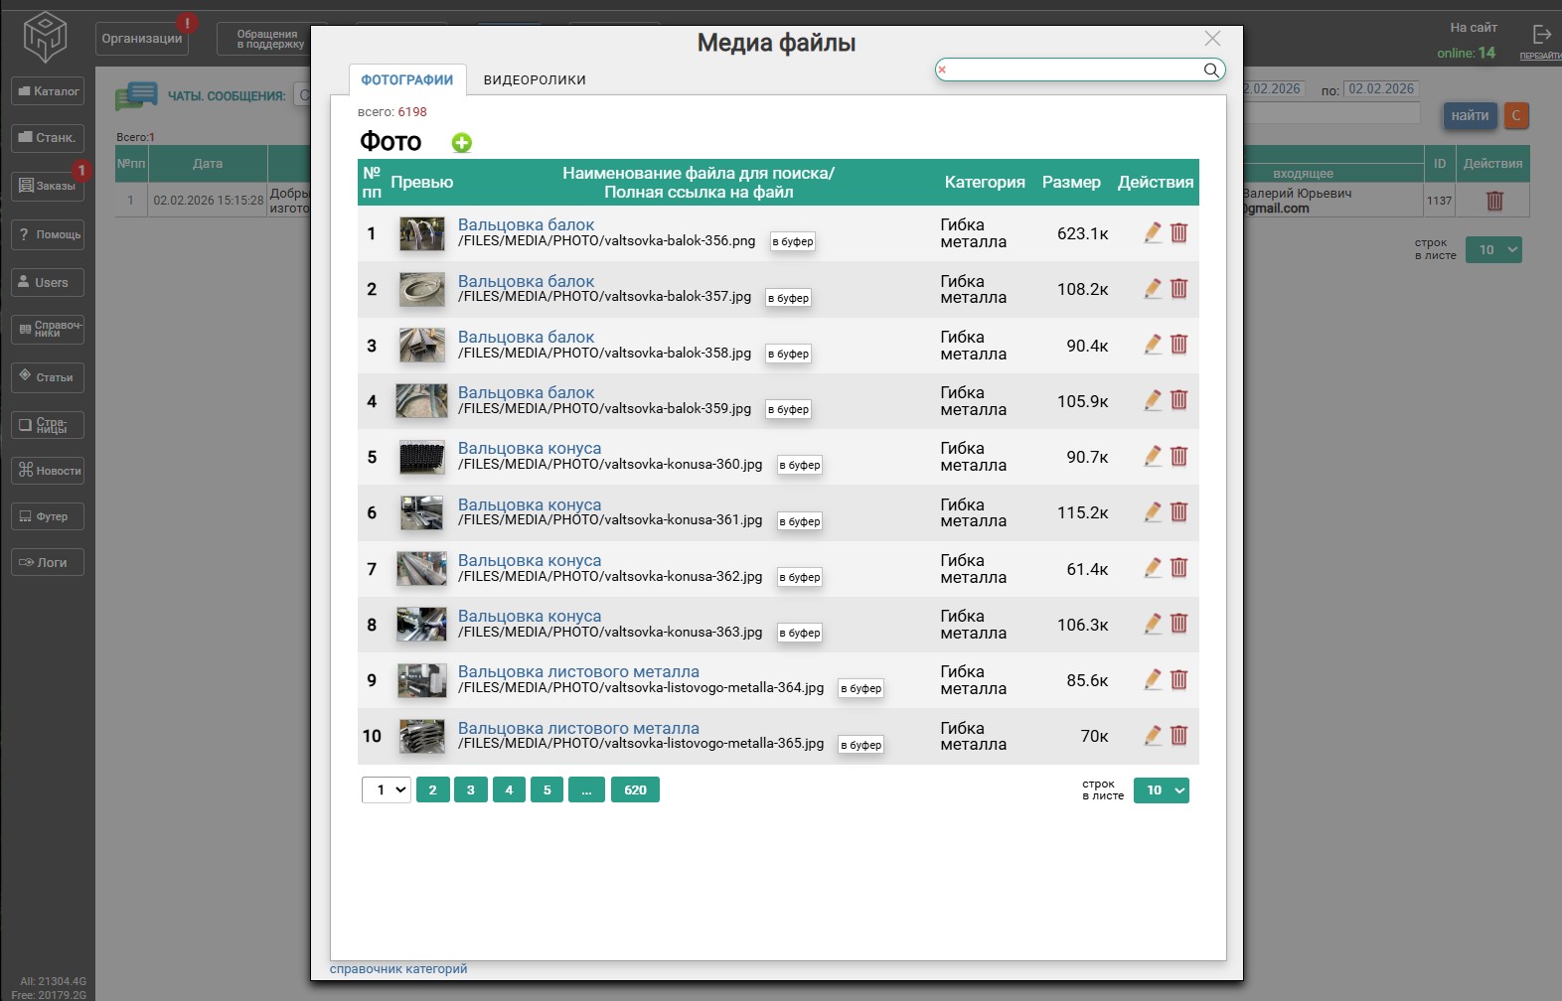The image size is (1562, 1001).
Task: Open Users in the left sidebar
Action: (x=48, y=282)
